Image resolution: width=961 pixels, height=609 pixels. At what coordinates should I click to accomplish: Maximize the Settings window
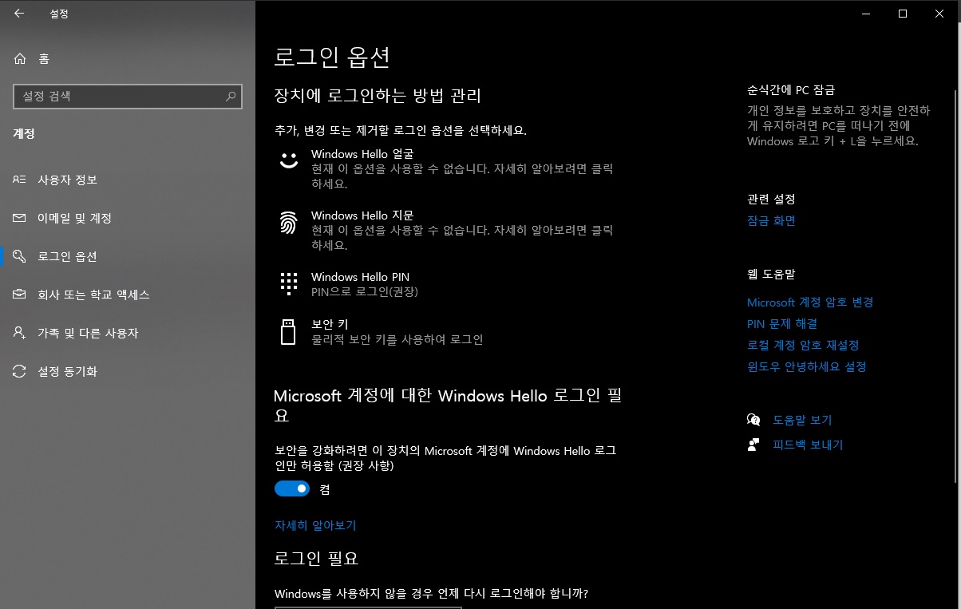tap(903, 14)
